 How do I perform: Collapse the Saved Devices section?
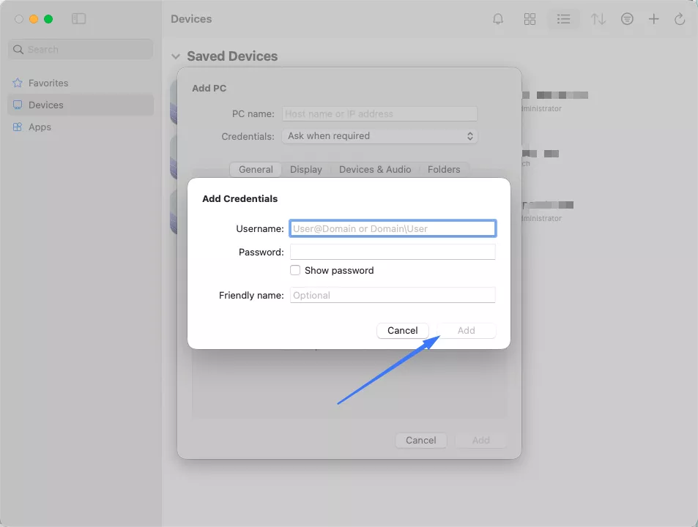point(176,56)
